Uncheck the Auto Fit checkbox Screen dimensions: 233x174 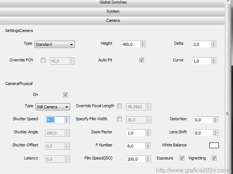click(141, 60)
